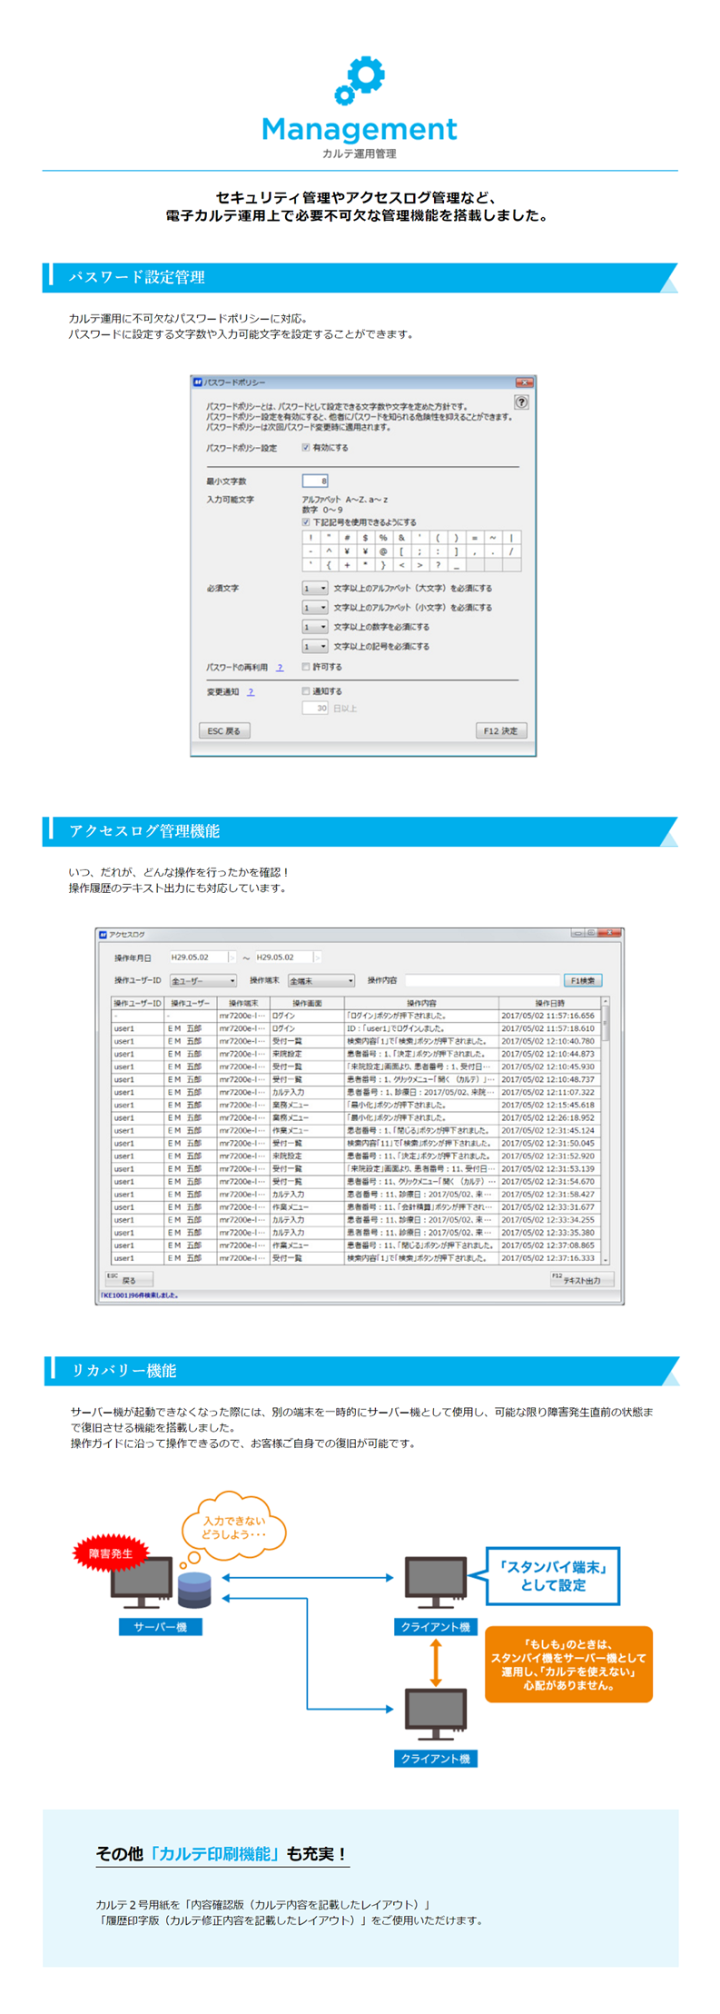
Task: Click the upper client machine monitor
Action: 436,1583
